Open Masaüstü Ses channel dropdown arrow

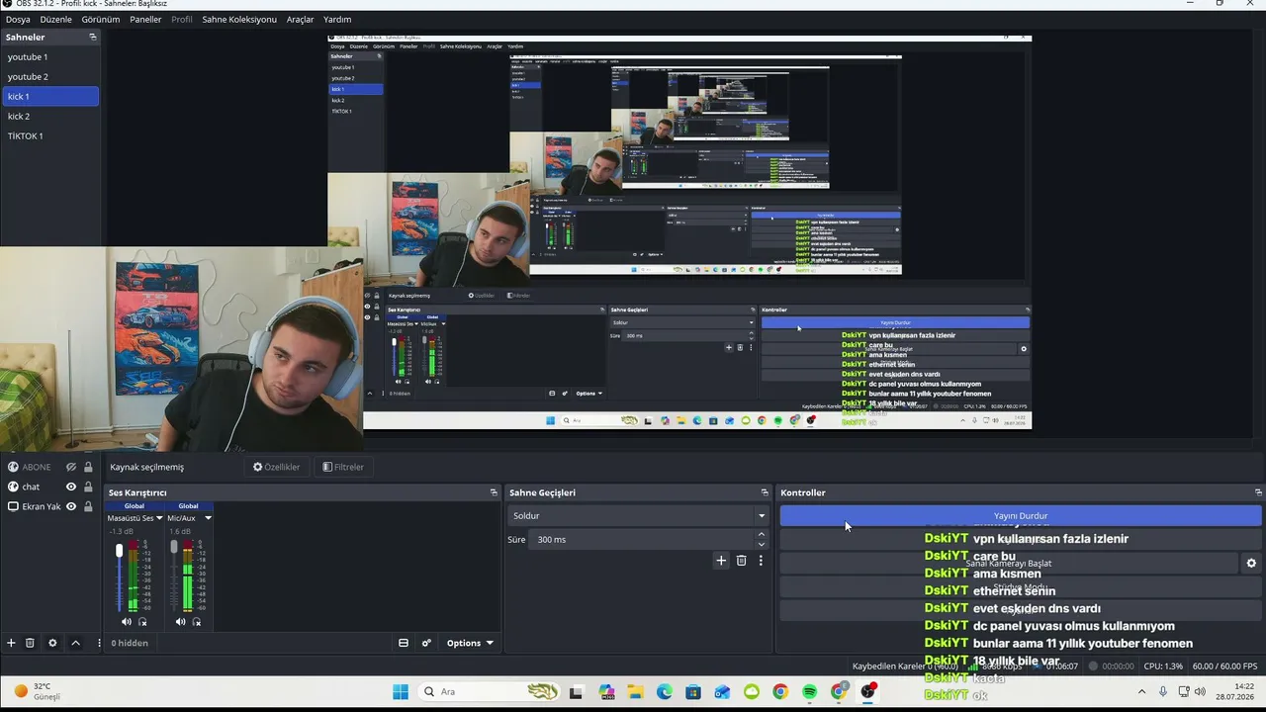tap(159, 518)
